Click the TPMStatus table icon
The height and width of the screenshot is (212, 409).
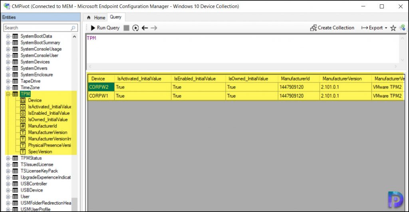tap(16, 158)
